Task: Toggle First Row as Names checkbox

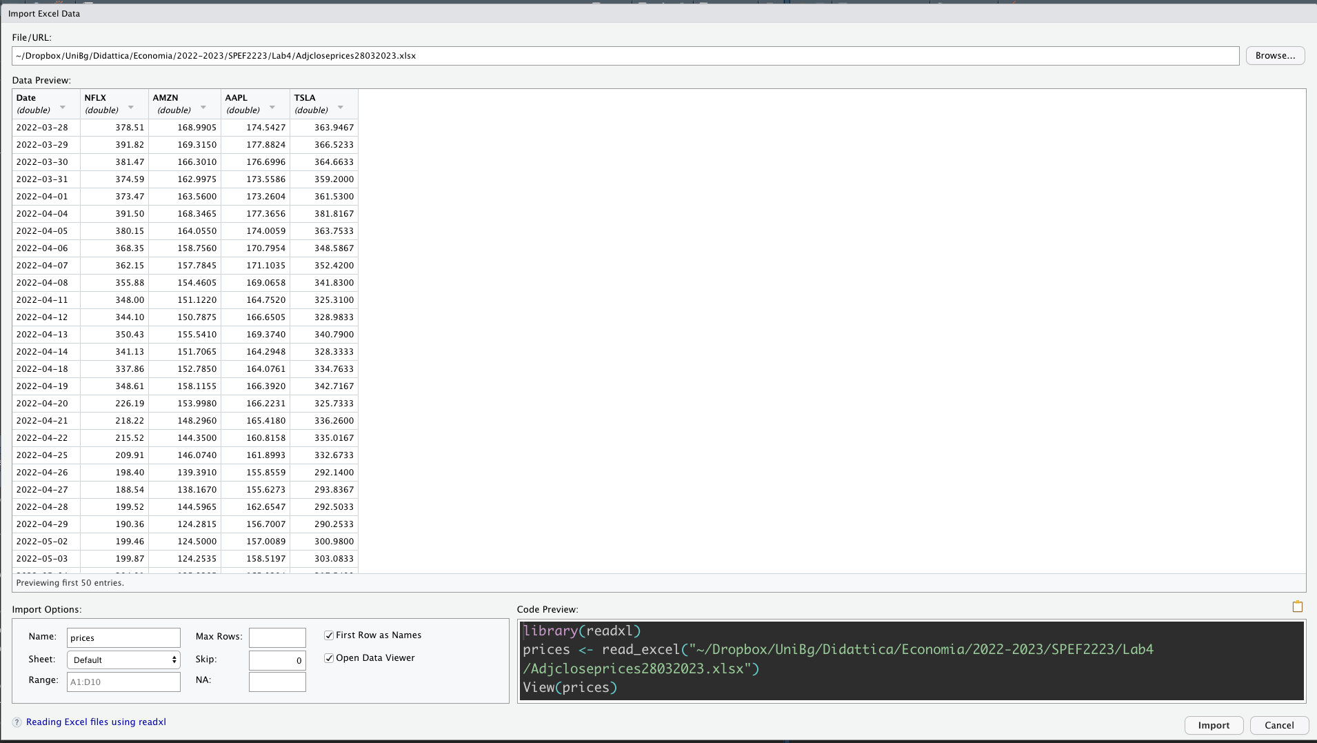Action: (329, 635)
